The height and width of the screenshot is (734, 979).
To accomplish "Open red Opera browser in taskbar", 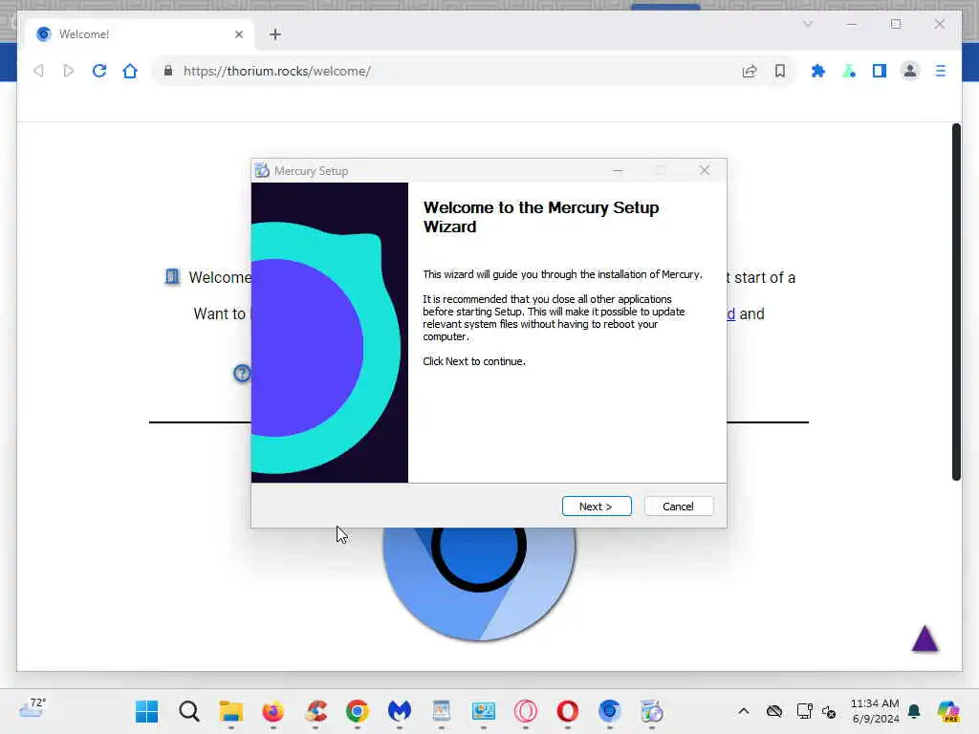I will [x=568, y=711].
